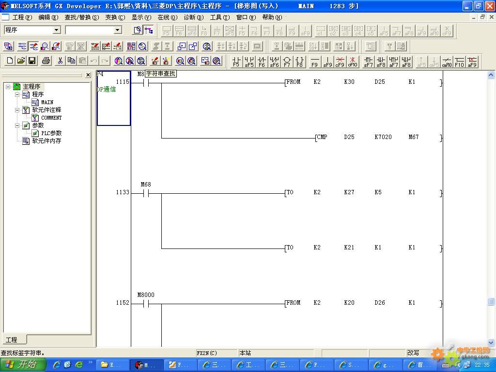Collapse the 程序 tree node
Image resolution: width=496 pixels, height=372 pixels.
[17, 94]
